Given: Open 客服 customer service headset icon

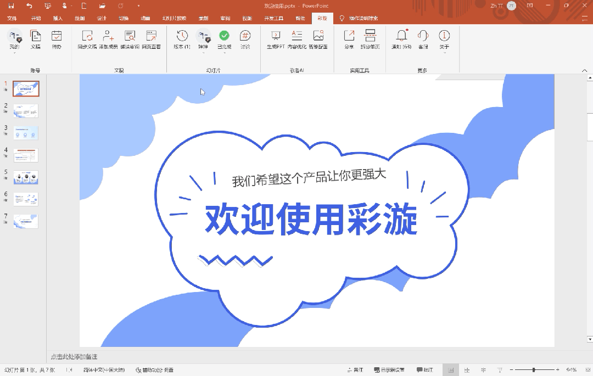Looking at the screenshot, I should (x=423, y=40).
